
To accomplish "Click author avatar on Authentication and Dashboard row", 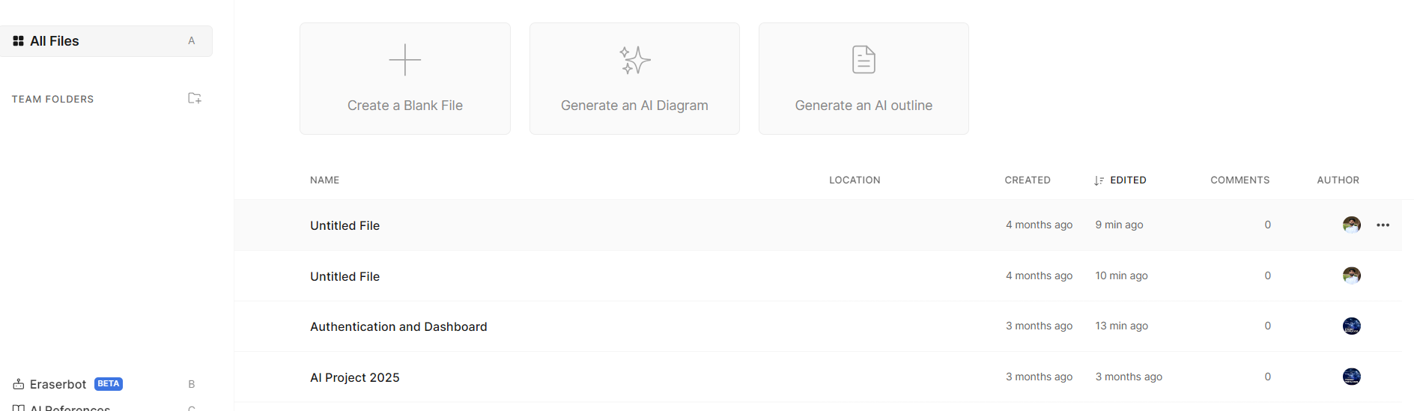I will (1351, 326).
